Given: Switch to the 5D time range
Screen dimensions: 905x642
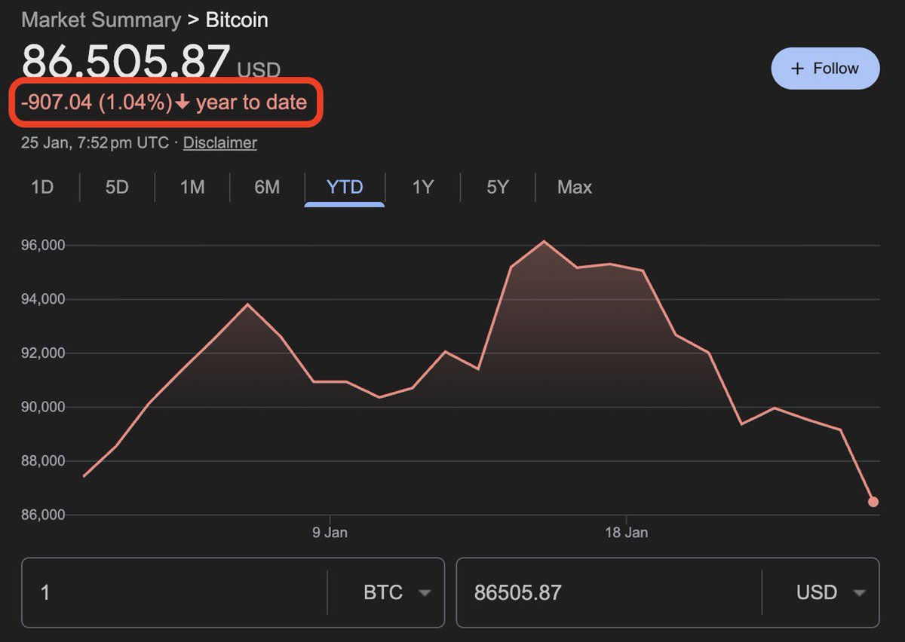Looking at the screenshot, I should pyautogui.click(x=116, y=188).
